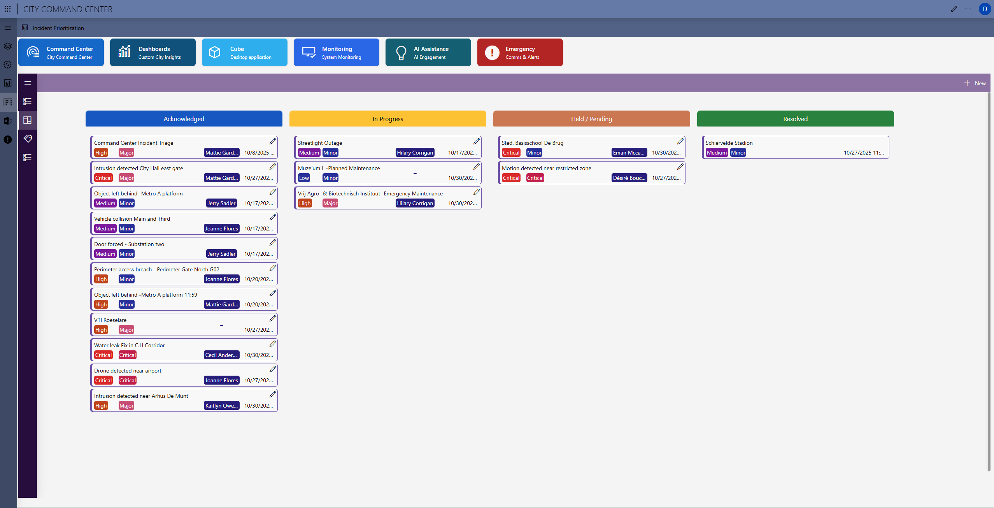Open the app launcher waffle icon
994x508 pixels.
coord(7,9)
